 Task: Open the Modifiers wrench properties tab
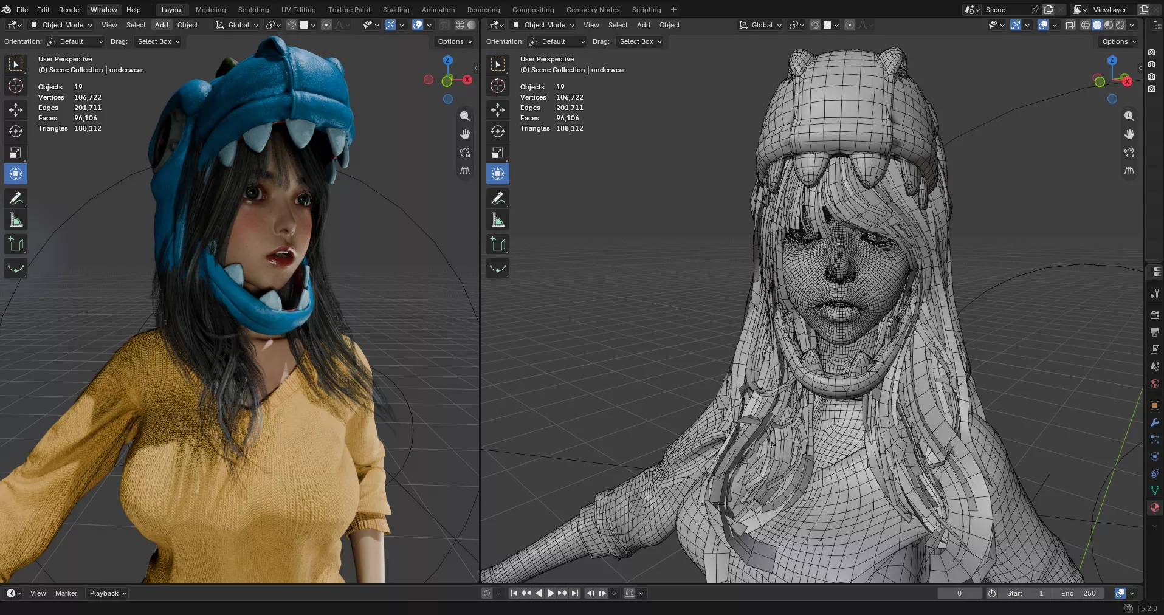click(x=1154, y=422)
